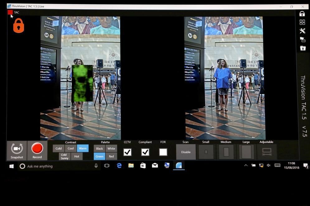Click the volume speaker tray icon
310x206 pixels.
[x=269, y=165]
